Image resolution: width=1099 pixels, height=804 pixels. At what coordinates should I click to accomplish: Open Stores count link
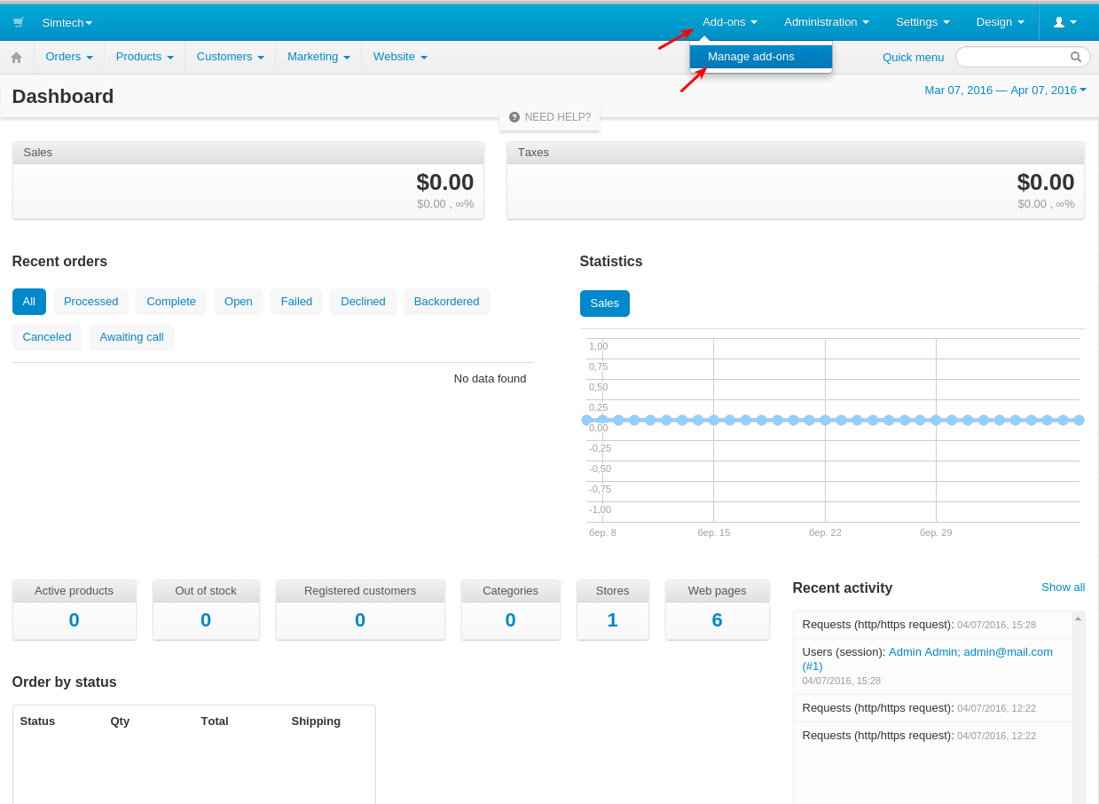click(613, 620)
